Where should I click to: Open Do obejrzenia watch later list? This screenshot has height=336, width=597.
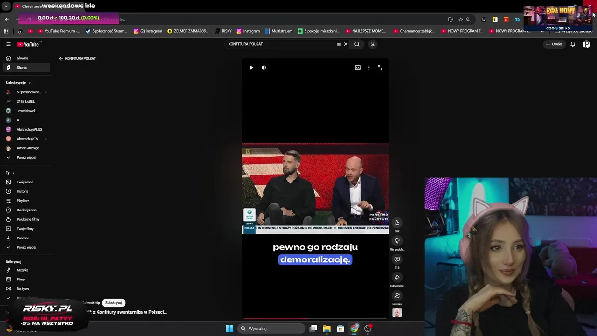(27, 210)
